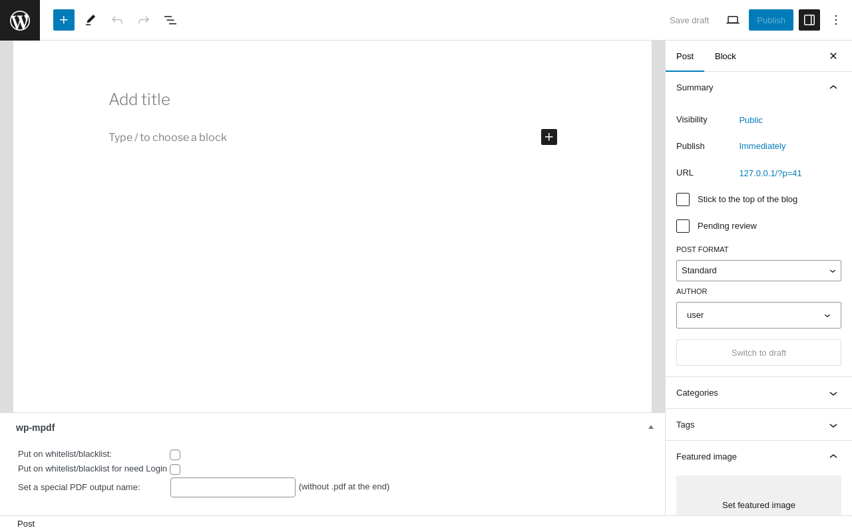Tick Put on whitelist/blacklist checkbox
Viewport: 852px width, 532px height.
pos(175,455)
